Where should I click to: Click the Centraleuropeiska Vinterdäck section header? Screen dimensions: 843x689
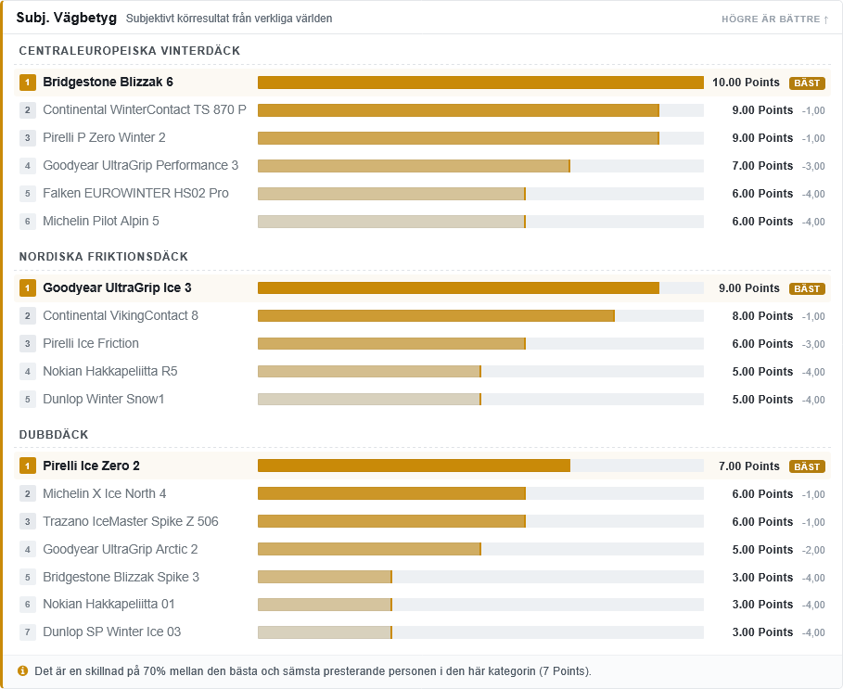pyautogui.click(x=130, y=50)
